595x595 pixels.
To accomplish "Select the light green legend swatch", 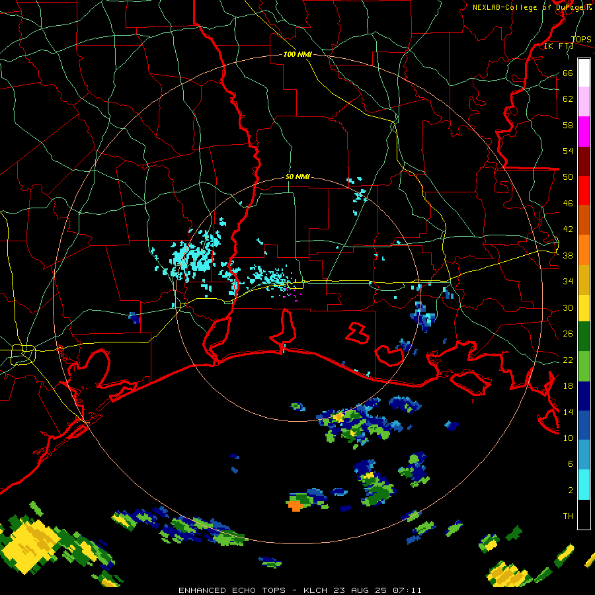I will (x=584, y=366).
